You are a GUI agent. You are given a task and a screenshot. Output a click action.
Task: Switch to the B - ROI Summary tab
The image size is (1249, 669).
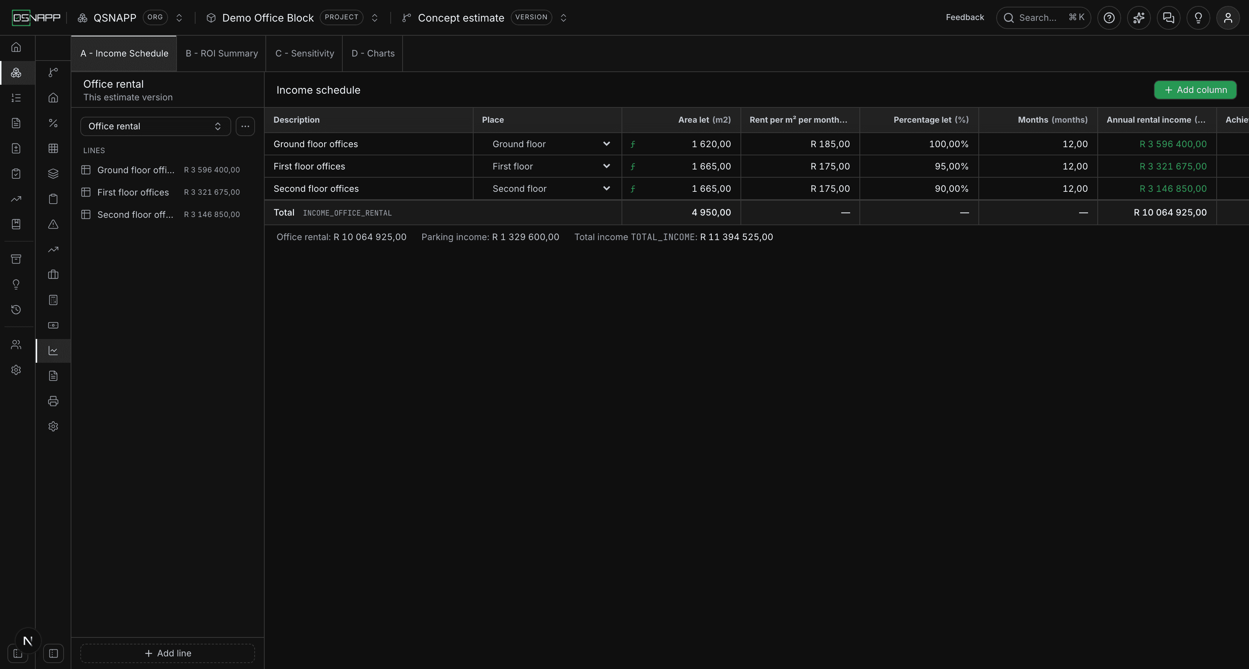click(222, 53)
